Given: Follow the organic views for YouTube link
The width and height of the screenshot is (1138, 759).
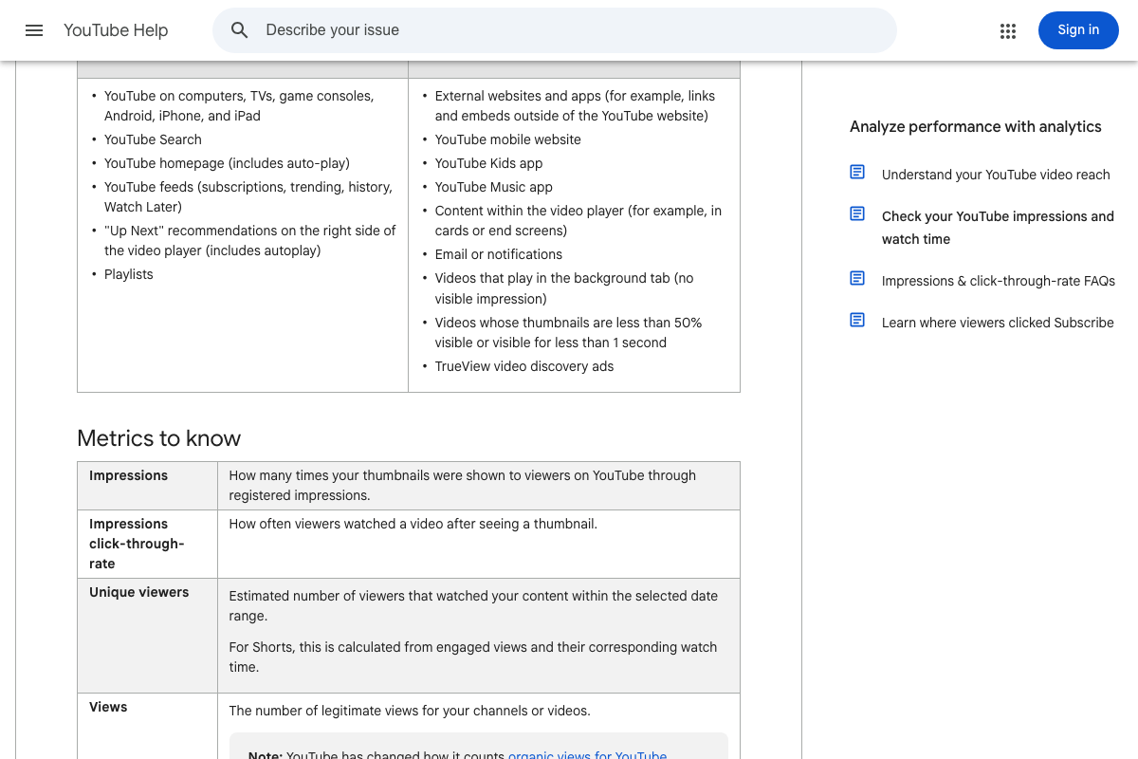Looking at the screenshot, I should pyautogui.click(x=587, y=755).
